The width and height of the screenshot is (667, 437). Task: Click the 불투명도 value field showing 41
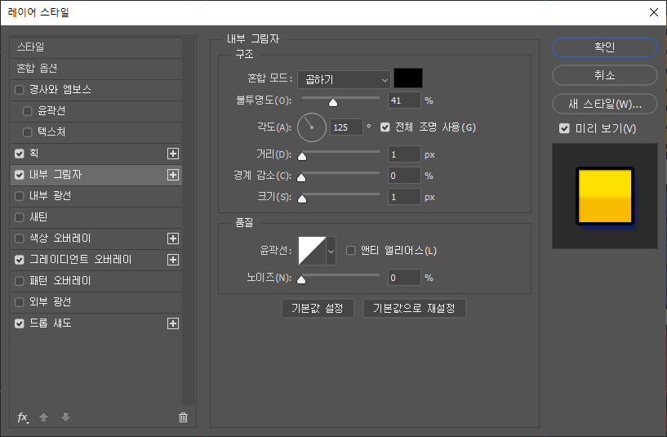click(x=404, y=100)
